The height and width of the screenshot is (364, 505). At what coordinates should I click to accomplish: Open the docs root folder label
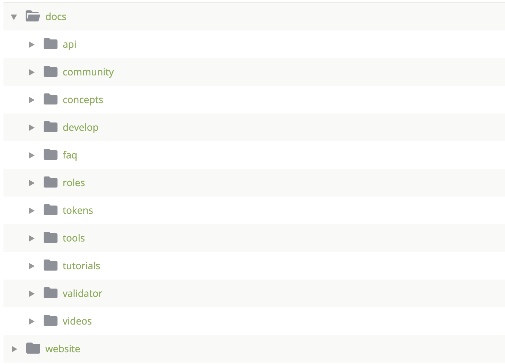pos(56,17)
